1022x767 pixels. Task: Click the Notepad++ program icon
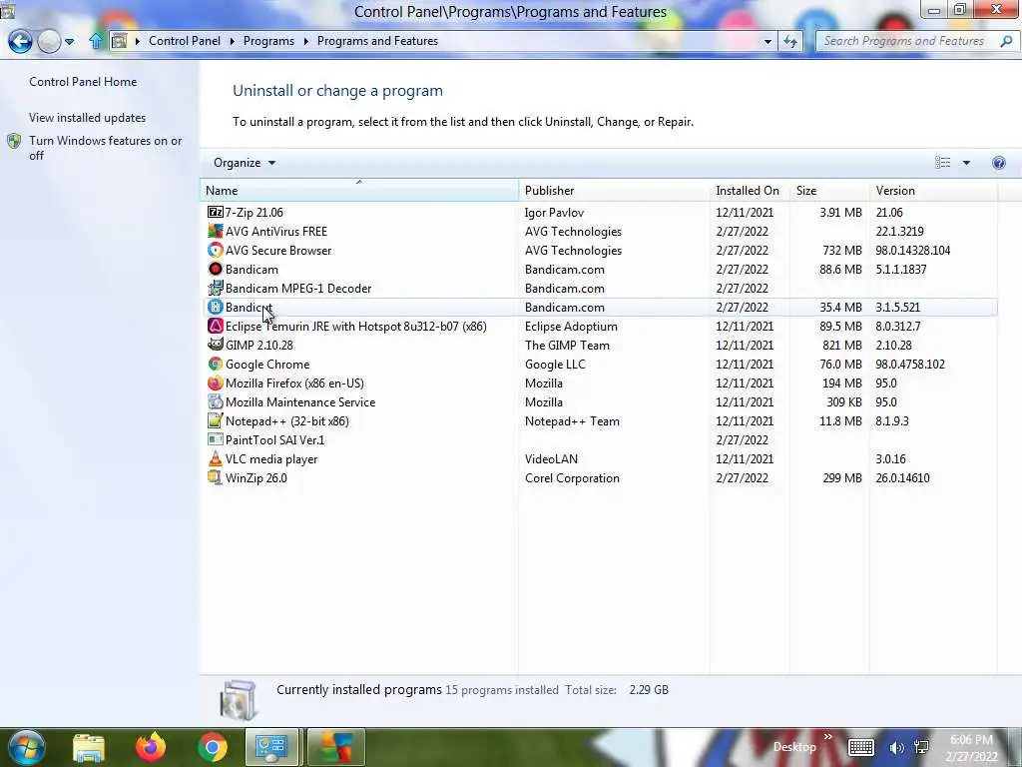[216, 420]
